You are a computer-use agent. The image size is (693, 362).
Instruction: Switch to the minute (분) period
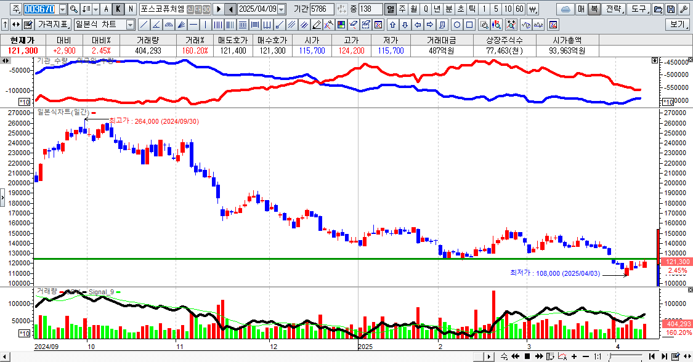point(449,9)
